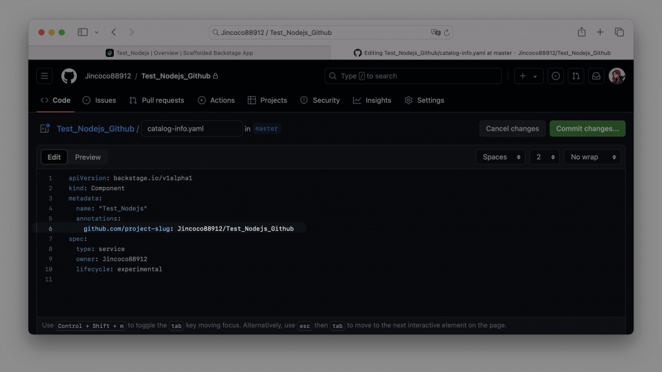Edit the catalog-info.yaml filename field
662x372 pixels.
[x=191, y=129]
